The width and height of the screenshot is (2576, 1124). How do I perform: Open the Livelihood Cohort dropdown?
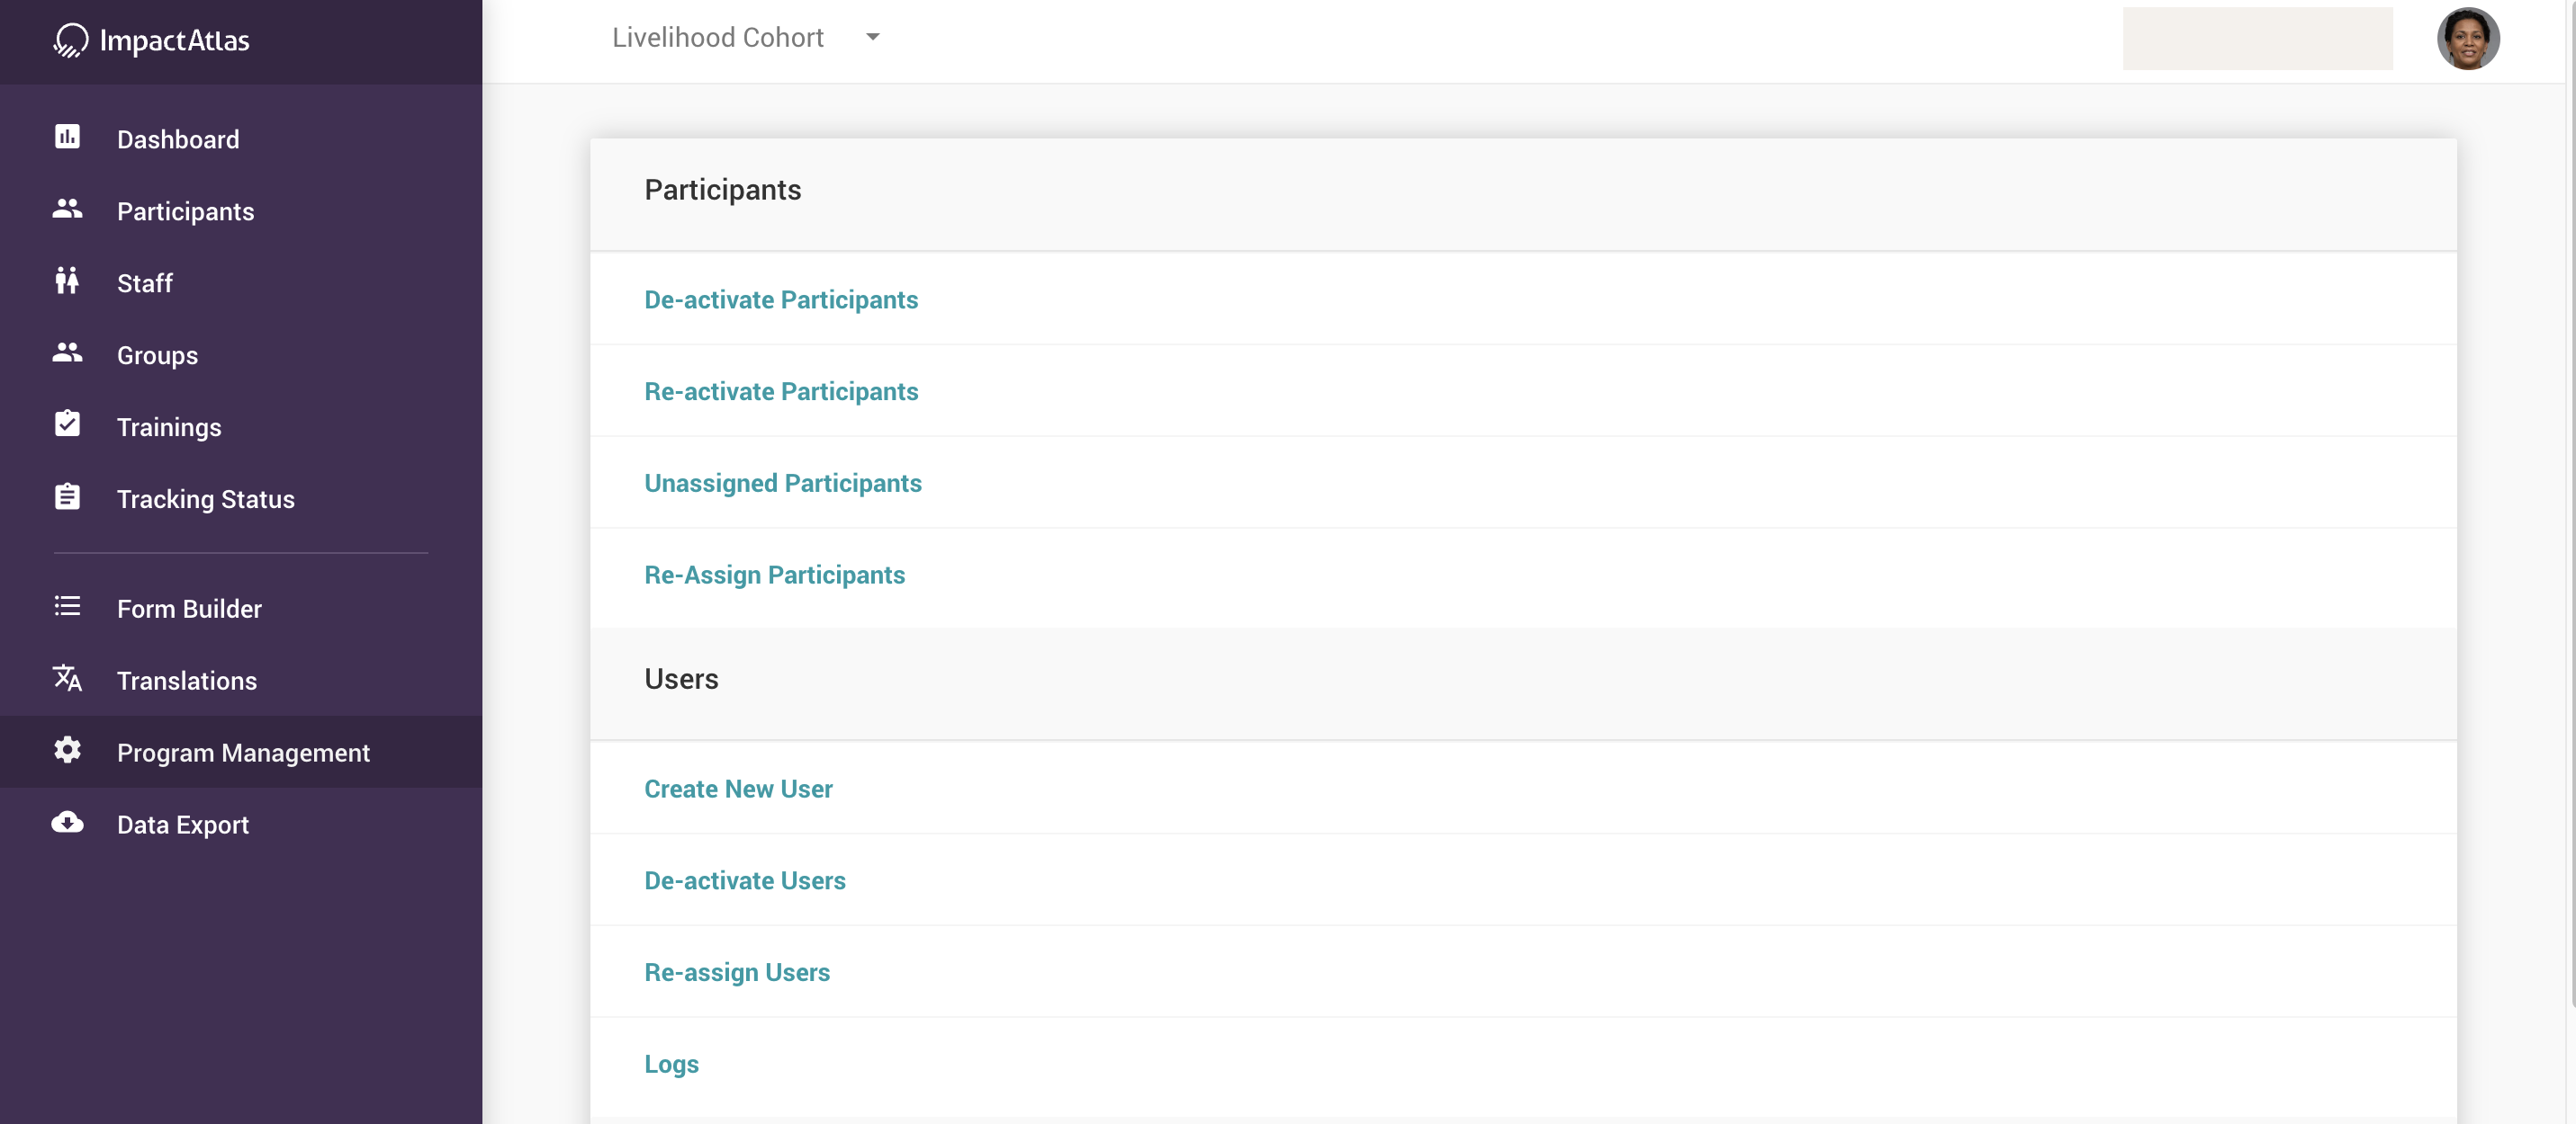[x=718, y=37]
